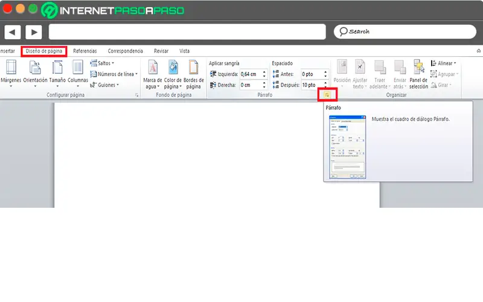The image size is (483, 302).
Task: Click the Ajustar texto button
Action: pos(360,74)
